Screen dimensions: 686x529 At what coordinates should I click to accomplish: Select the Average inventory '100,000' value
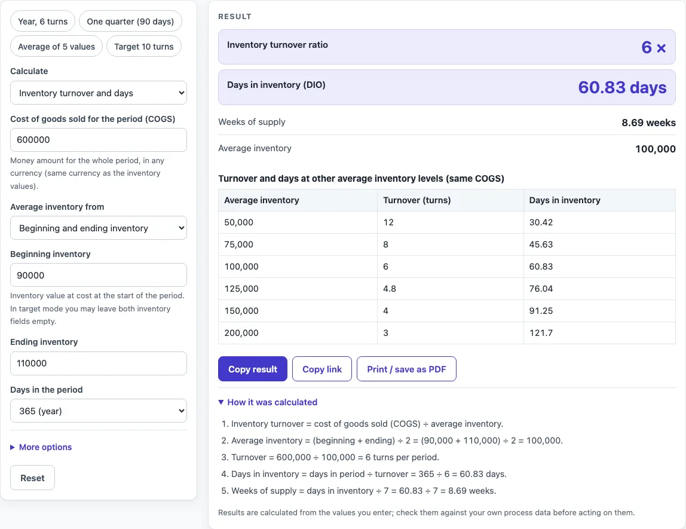(x=656, y=149)
